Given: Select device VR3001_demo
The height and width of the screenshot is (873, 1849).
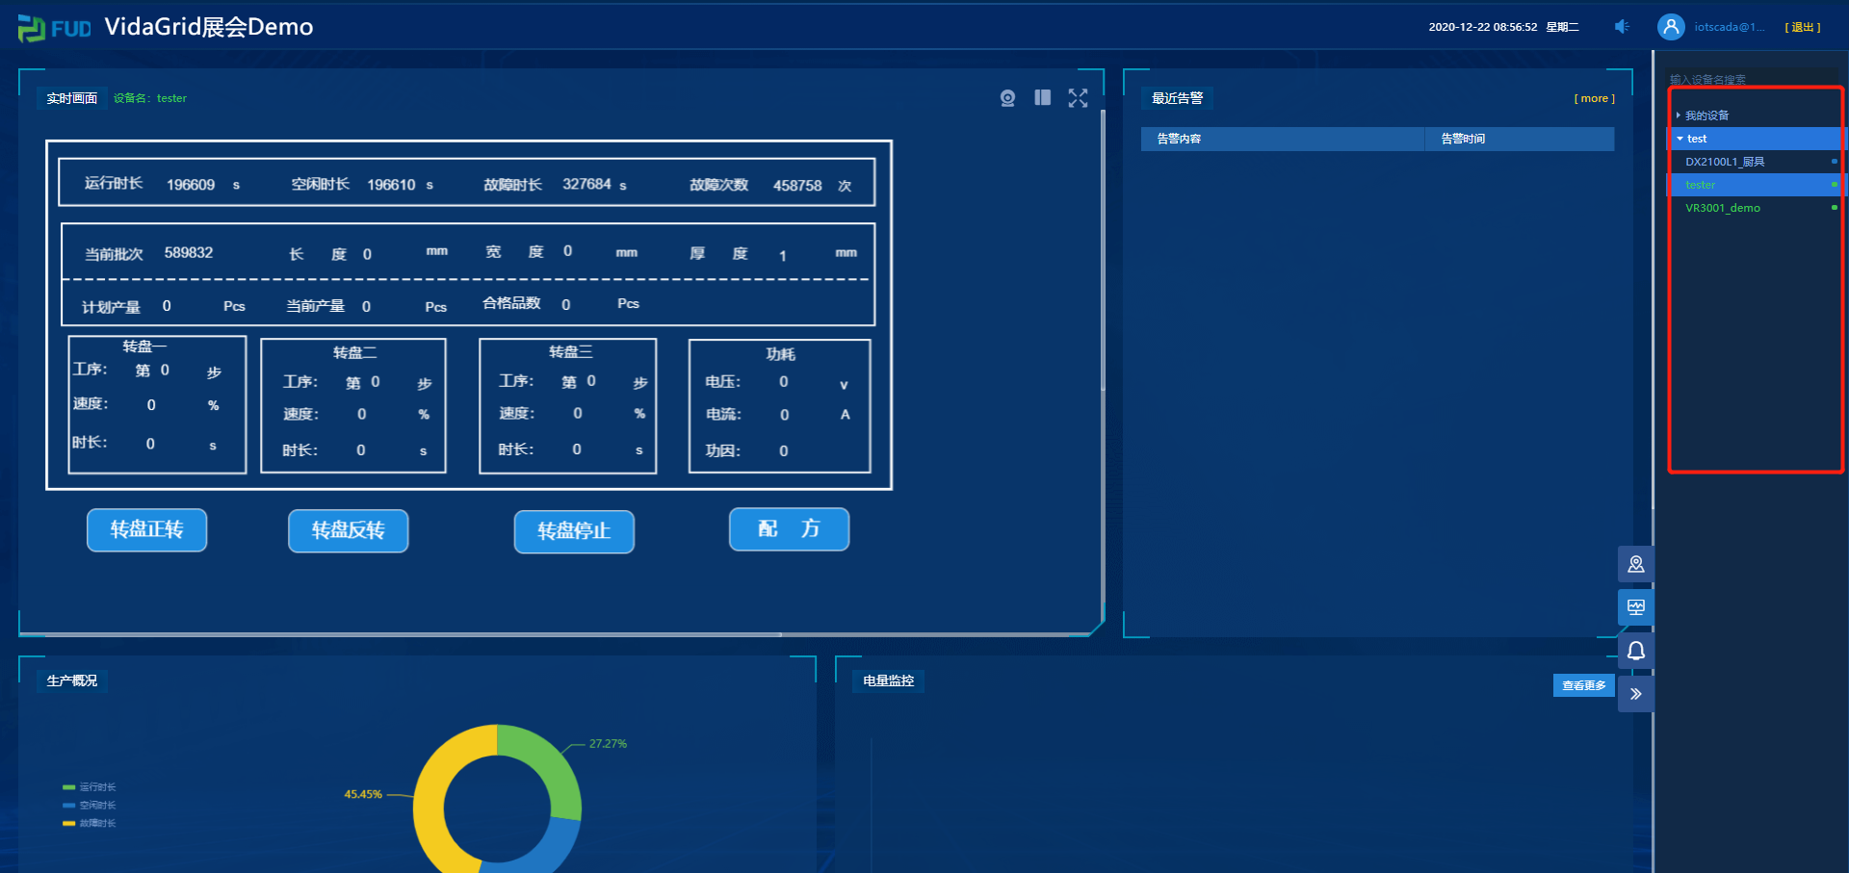Looking at the screenshot, I should tap(1722, 208).
